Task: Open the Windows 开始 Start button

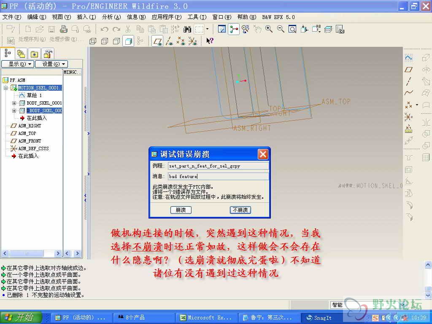Action: point(21,317)
